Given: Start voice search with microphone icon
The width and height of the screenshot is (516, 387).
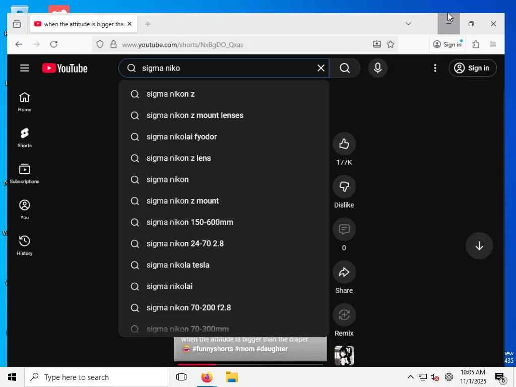Looking at the screenshot, I should click(378, 68).
